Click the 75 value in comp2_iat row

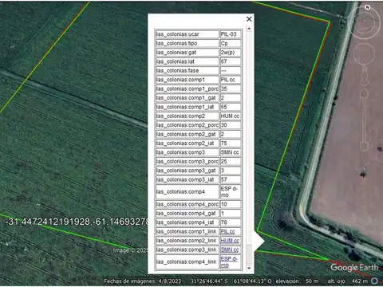[x=231, y=143]
